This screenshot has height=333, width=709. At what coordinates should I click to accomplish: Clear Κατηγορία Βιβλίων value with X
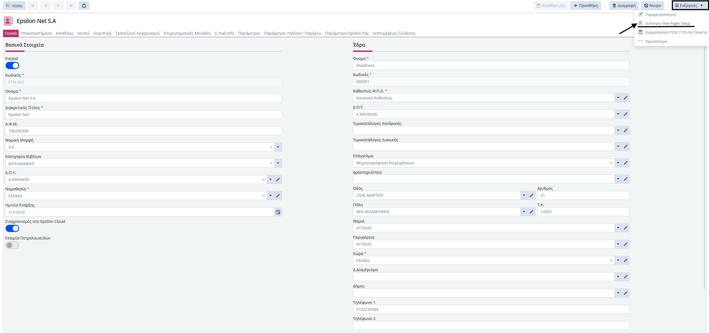(x=271, y=163)
